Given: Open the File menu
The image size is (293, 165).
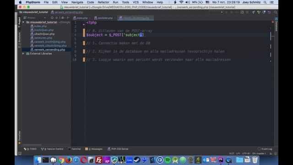Looking at the screenshot, I should (x=46, y=2).
